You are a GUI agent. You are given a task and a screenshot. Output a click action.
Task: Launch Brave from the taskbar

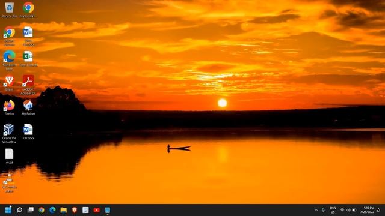coord(75,210)
